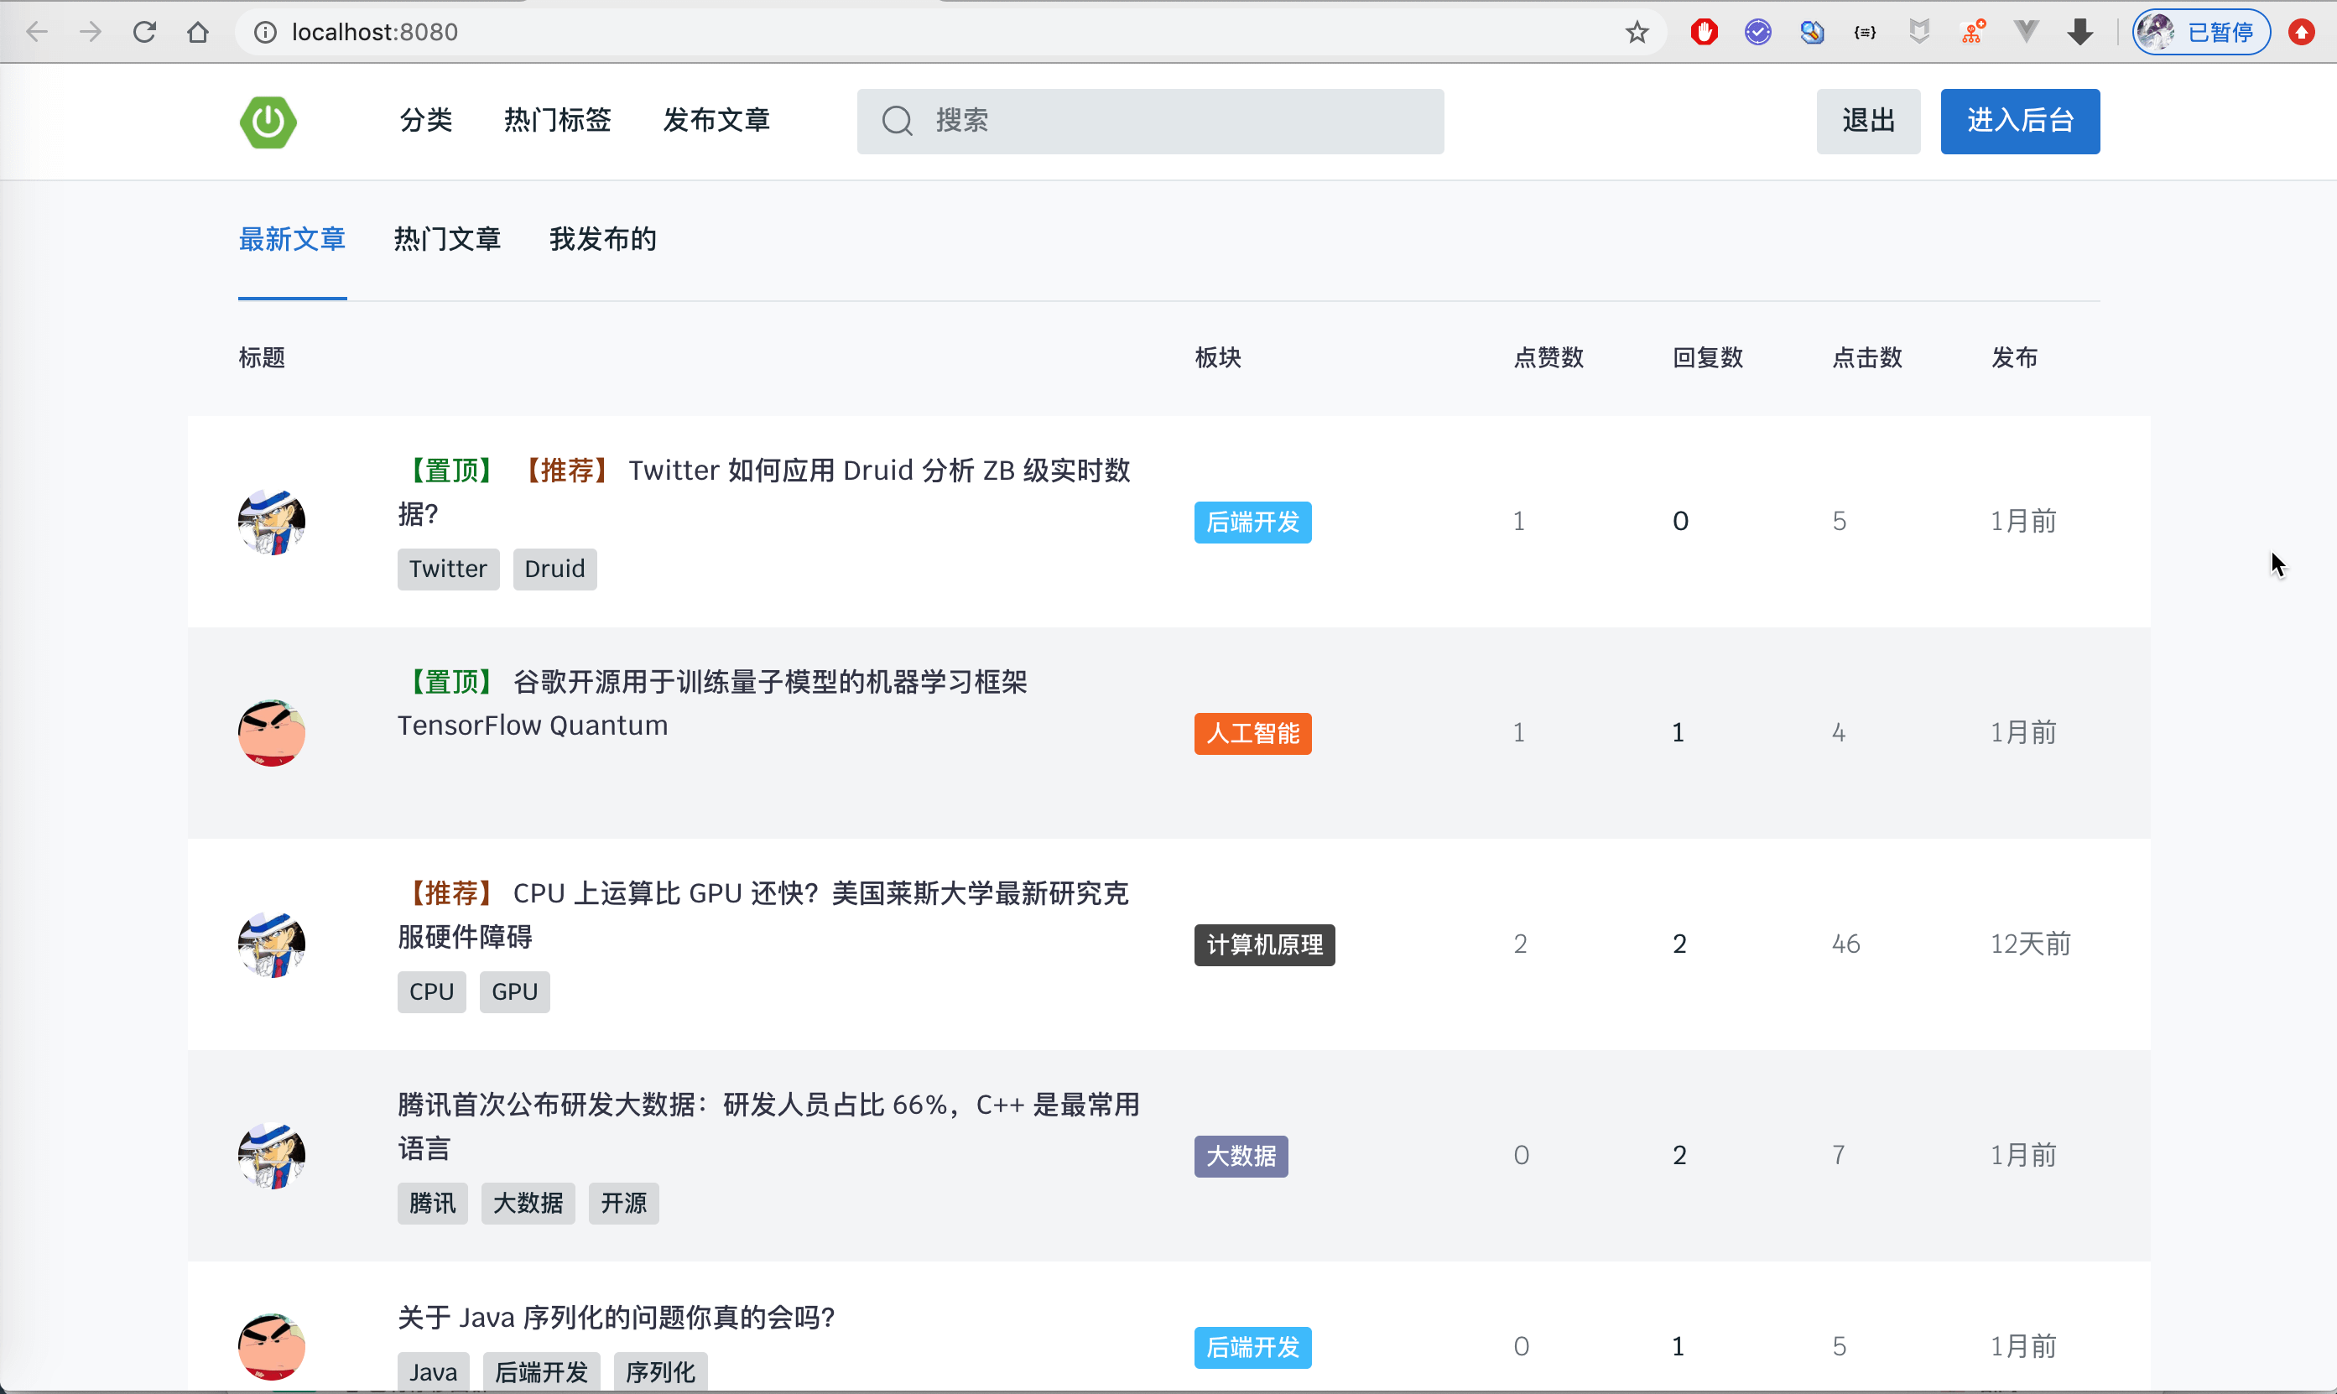Select the Druid tag chip
The height and width of the screenshot is (1394, 2337).
554,570
